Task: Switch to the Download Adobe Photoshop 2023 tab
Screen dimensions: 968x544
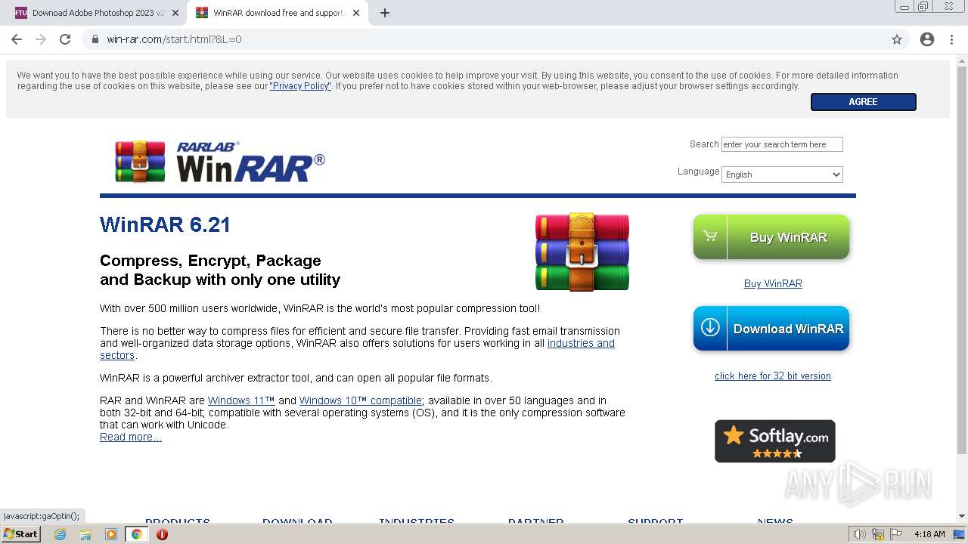Action: click(x=98, y=13)
